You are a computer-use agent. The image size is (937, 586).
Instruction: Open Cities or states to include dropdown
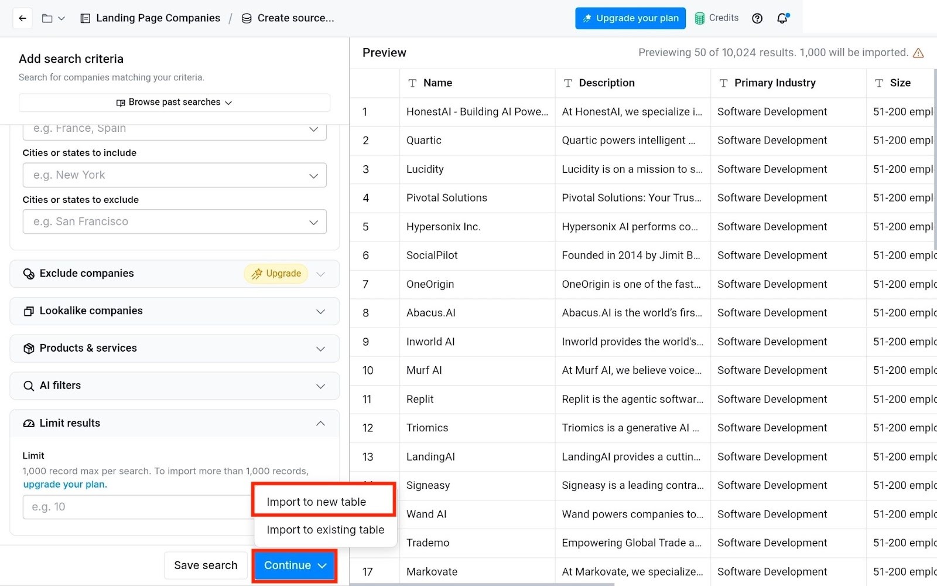[175, 175]
